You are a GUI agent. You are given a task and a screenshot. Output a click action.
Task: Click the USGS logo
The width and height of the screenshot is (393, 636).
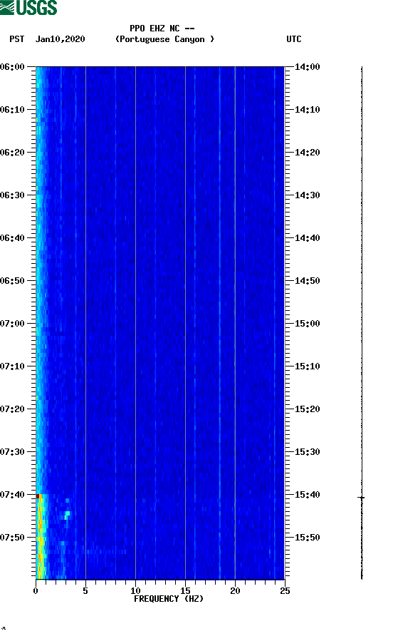28,7
